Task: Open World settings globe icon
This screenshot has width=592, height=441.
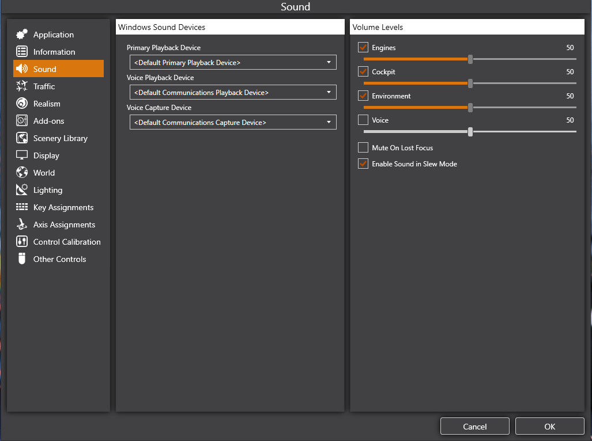Action: tap(22, 173)
